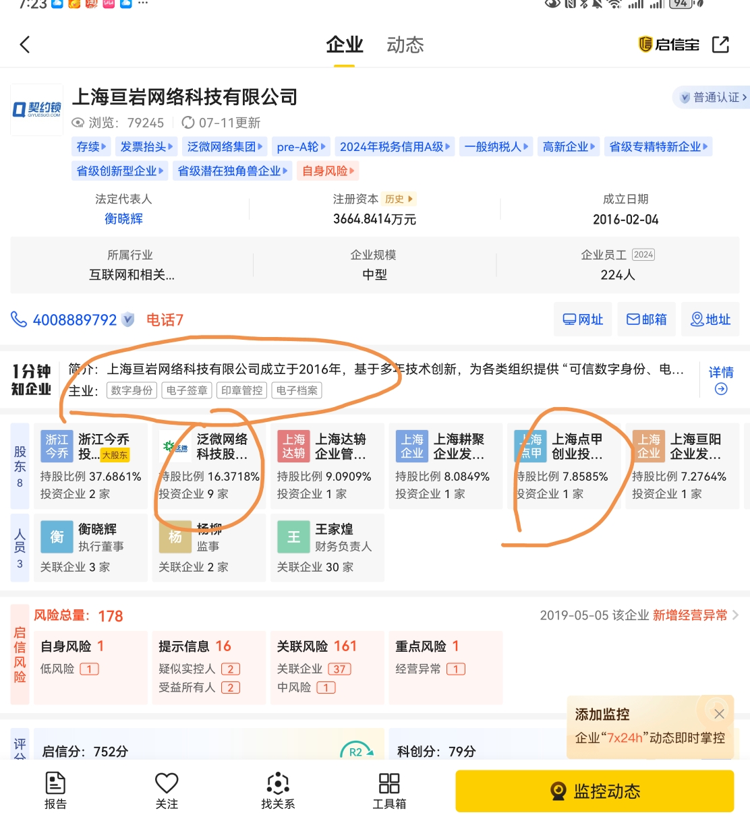This screenshot has height=823, width=750.
Task: Expand the 普通认证 badge
Action: pyautogui.click(x=712, y=97)
